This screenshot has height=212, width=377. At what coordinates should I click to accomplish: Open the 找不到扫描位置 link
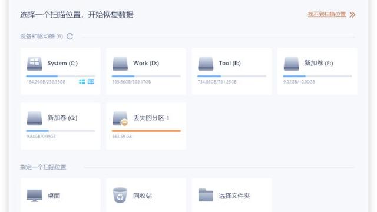pos(327,14)
